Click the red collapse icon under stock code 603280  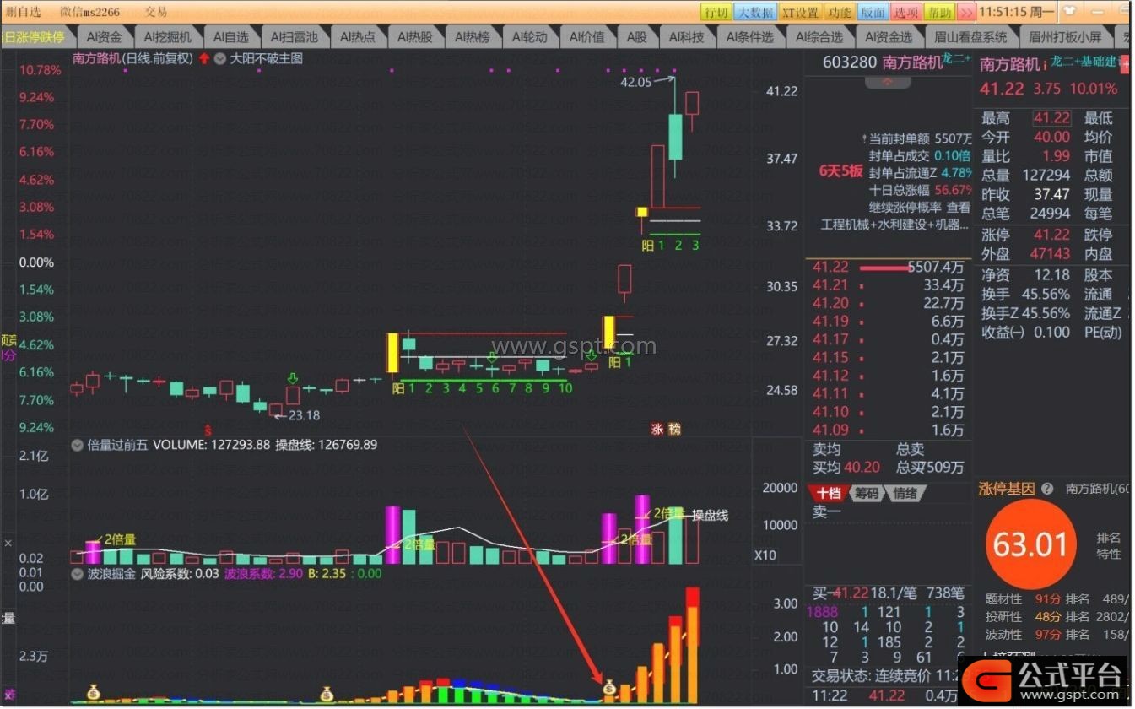click(887, 83)
